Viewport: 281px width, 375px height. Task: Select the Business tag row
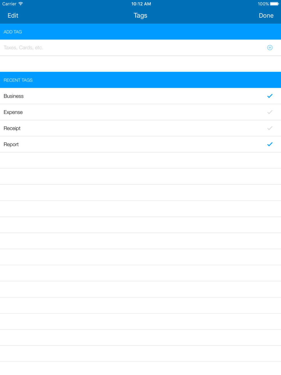pos(140,96)
